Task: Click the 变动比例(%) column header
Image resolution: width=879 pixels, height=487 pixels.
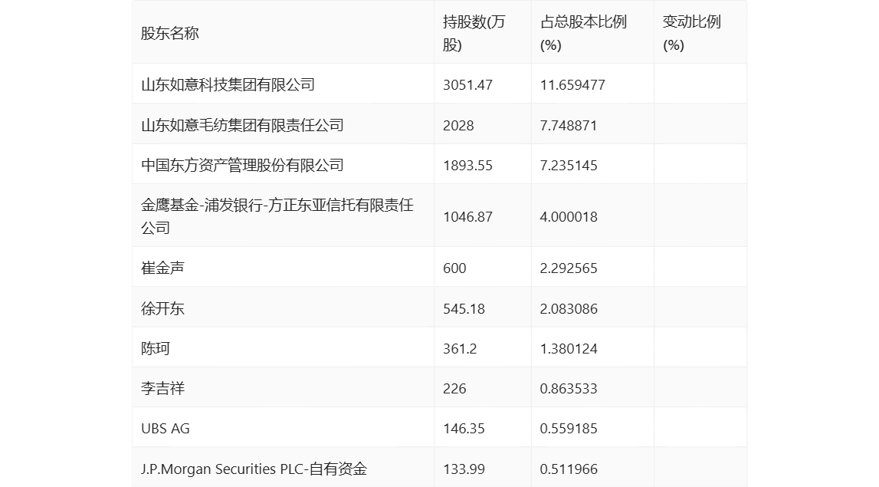Action: pos(692,33)
